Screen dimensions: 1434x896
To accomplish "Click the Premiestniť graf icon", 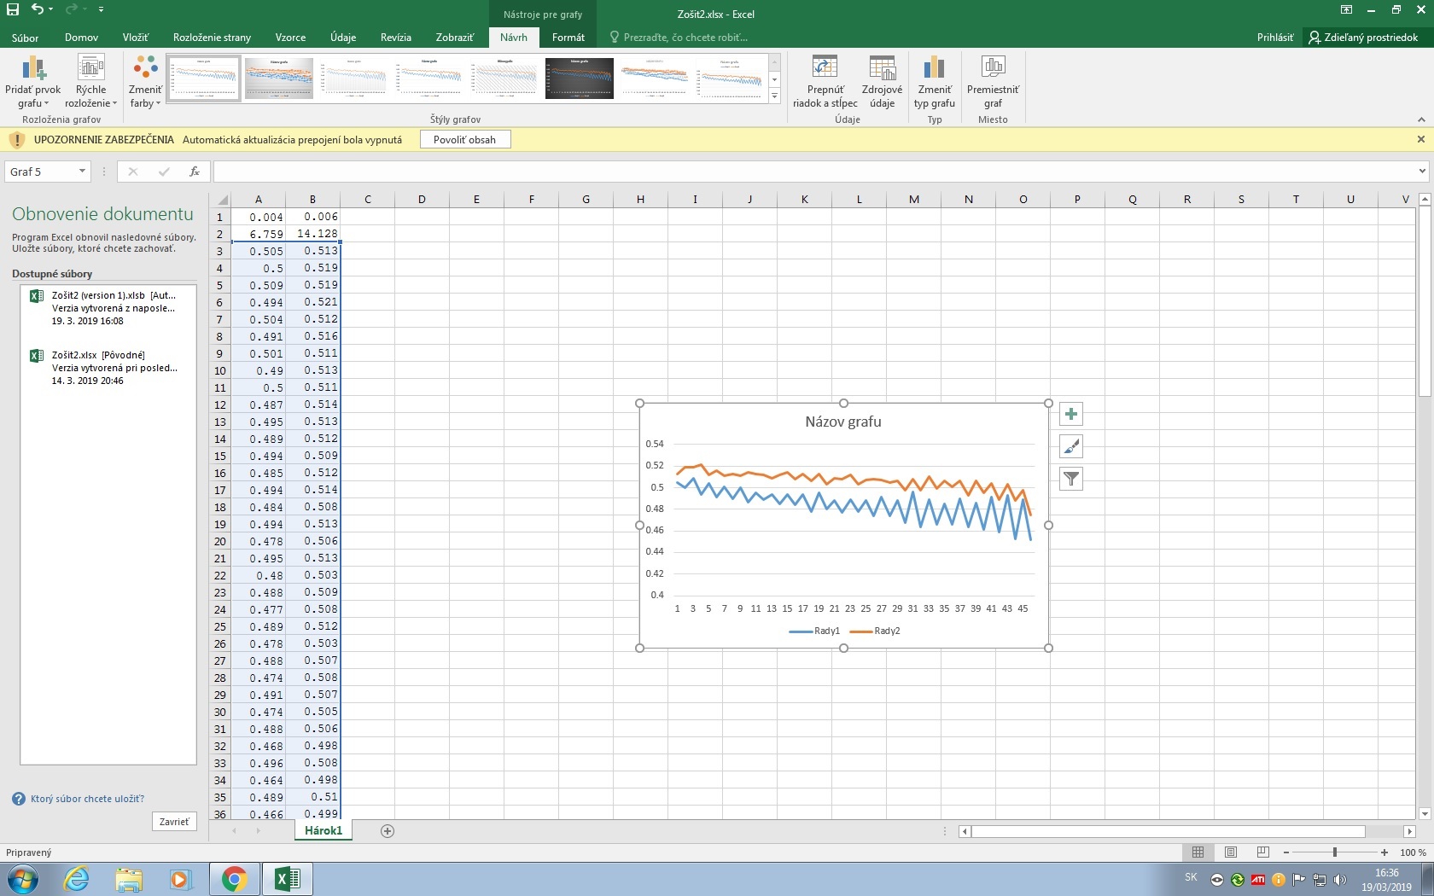I will [x=993, y=68].
